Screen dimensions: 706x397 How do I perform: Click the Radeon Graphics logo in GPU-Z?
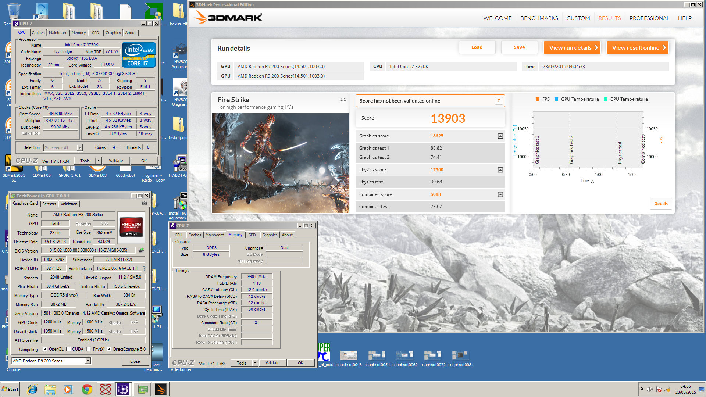[132, 227]
